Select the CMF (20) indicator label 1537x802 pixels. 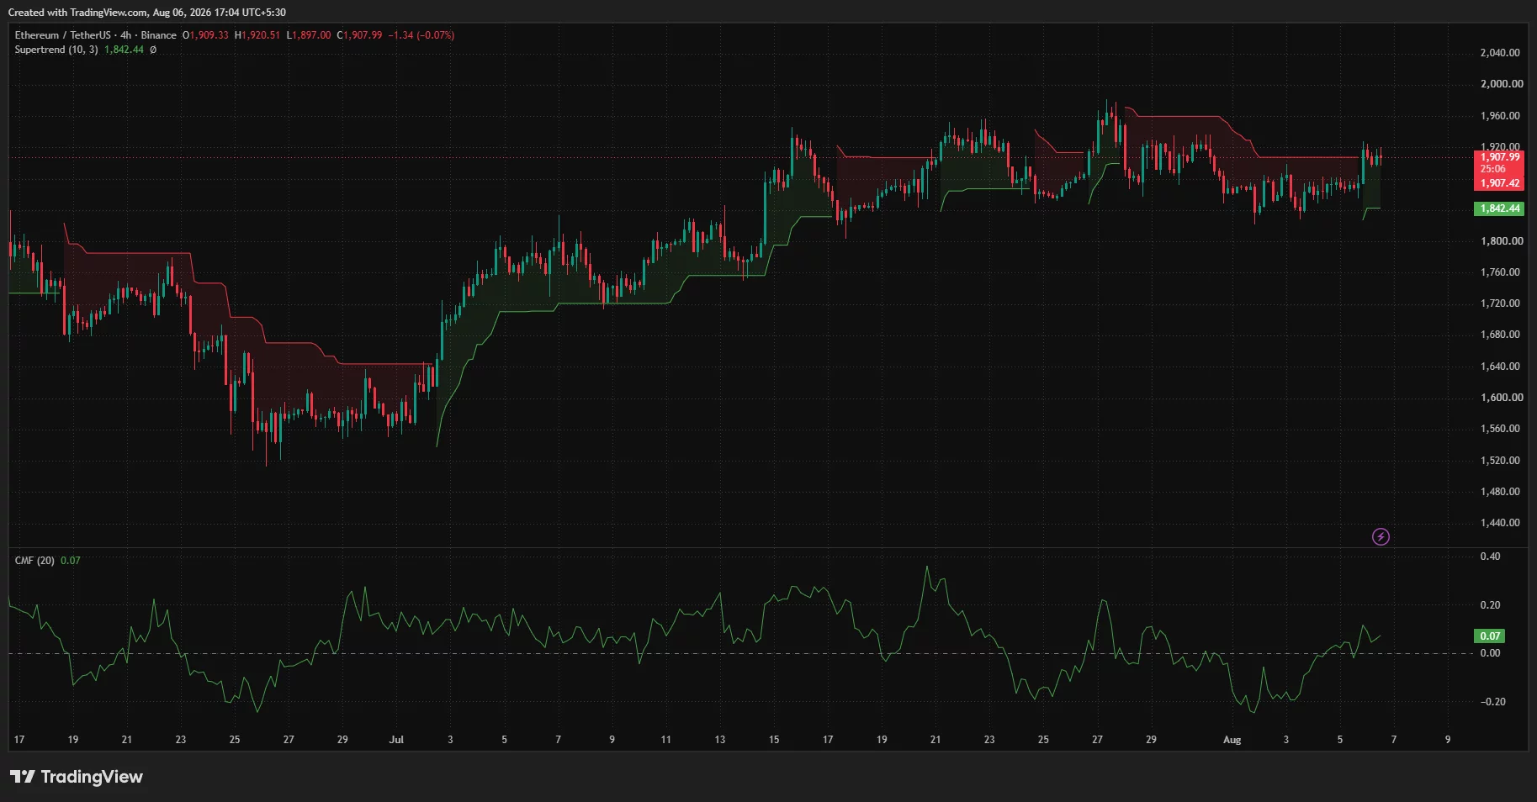(34, 561)
